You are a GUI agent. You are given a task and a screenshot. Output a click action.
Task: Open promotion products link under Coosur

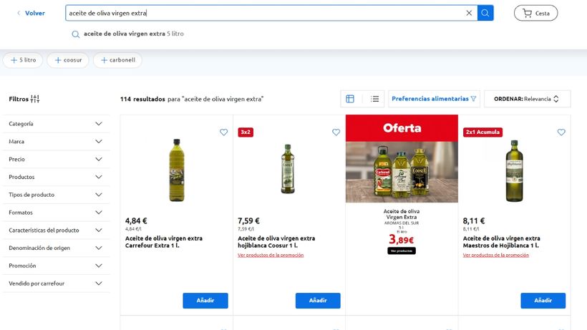(271, 255)
